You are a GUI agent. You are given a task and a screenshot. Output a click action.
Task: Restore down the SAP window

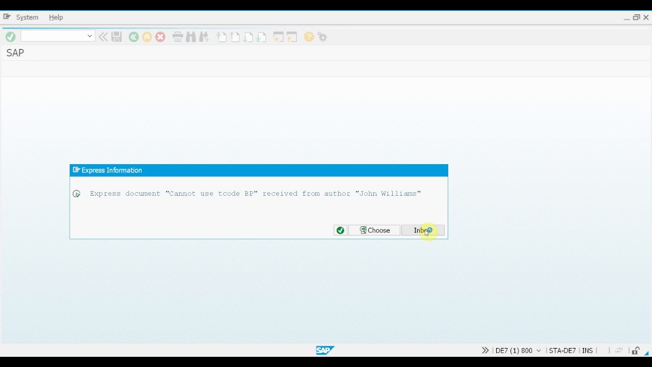pyautogui.click(x=636, y=17)
